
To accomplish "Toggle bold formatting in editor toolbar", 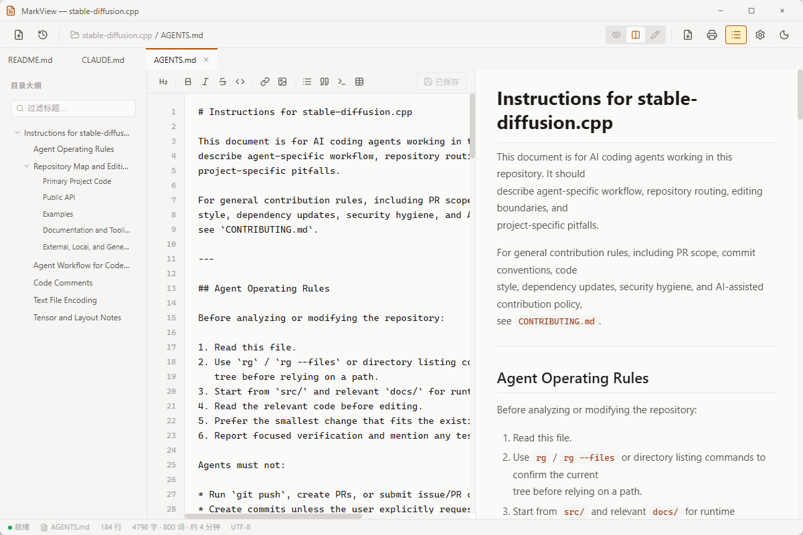I will [x=188, y=82].
